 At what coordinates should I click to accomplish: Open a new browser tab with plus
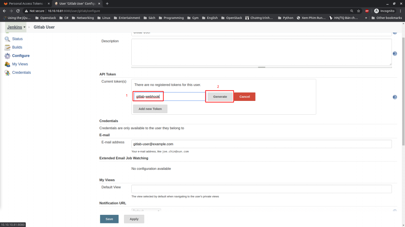pyautogui.click(x=107, y=4)
